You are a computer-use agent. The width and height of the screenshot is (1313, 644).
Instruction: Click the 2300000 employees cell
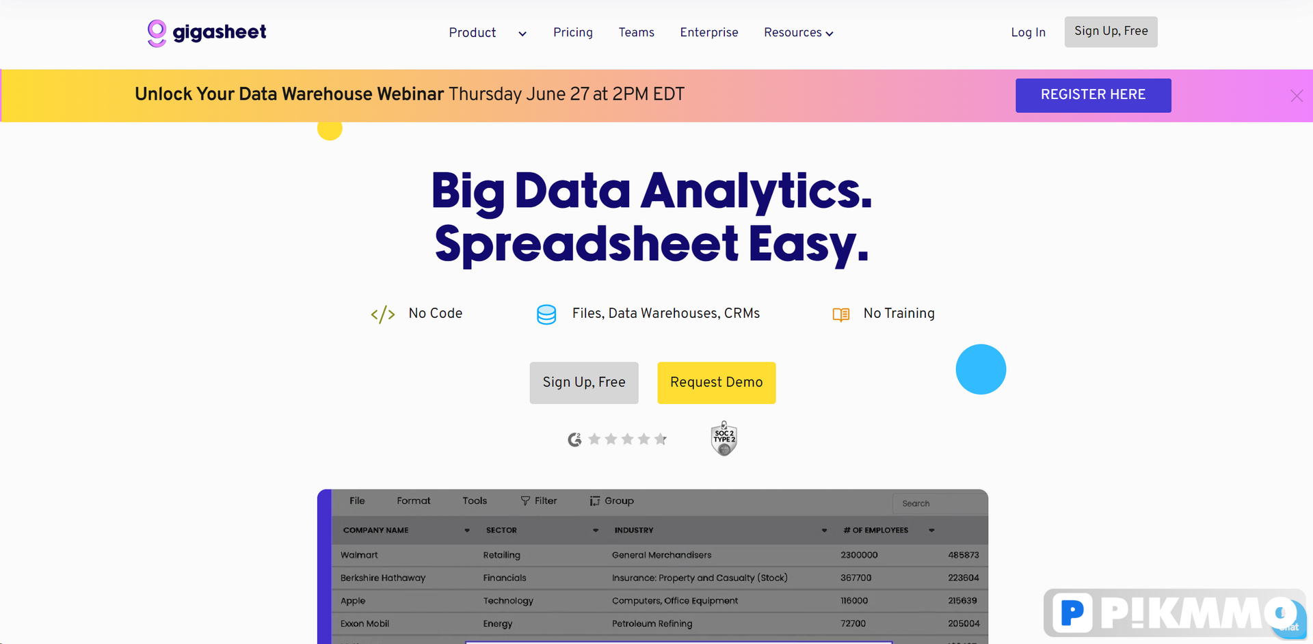pos(859,555)
